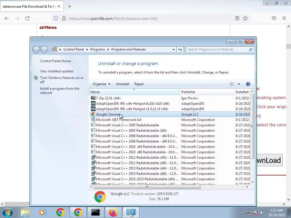Click the Repair toolbar button
Screen dimensions: 291x218
click(x=139, y=84)
